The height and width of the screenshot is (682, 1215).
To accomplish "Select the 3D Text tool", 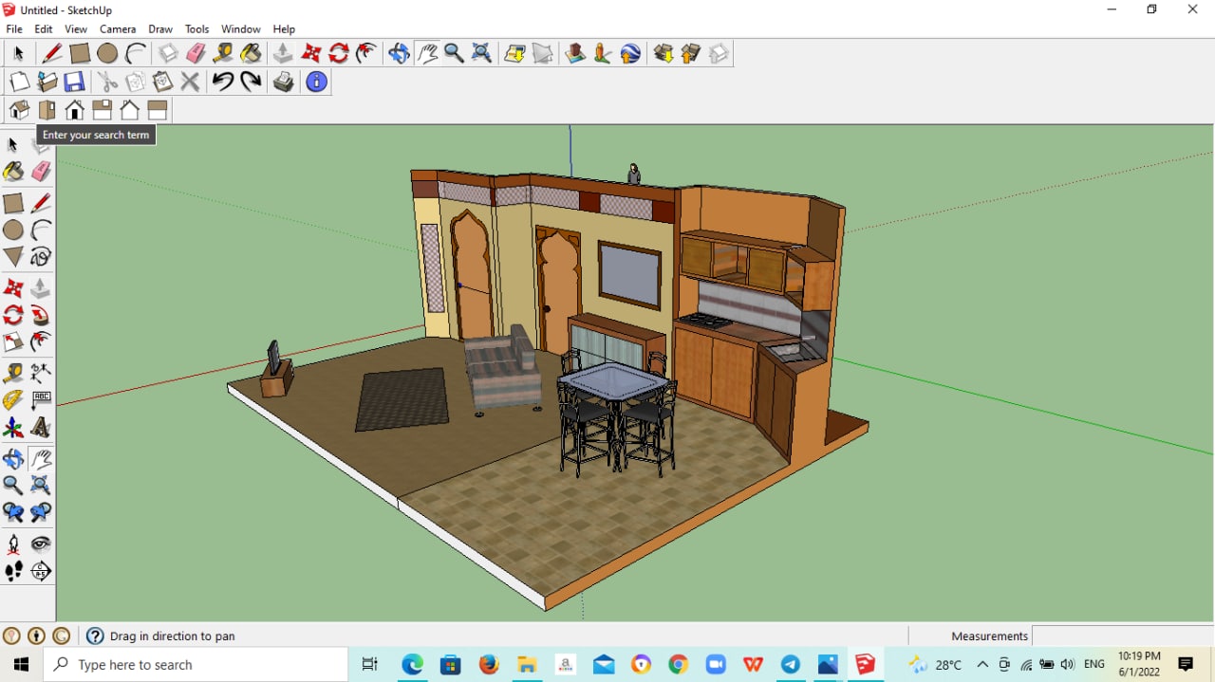I will click(41, 429).
